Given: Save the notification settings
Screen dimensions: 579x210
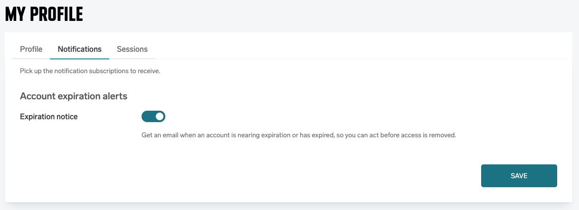Looking at the screenshot, I should [519, 176].
